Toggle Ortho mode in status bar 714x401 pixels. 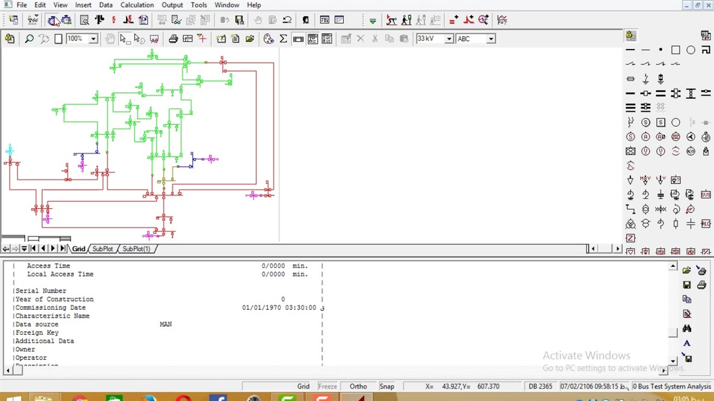[x=358, y=387]
